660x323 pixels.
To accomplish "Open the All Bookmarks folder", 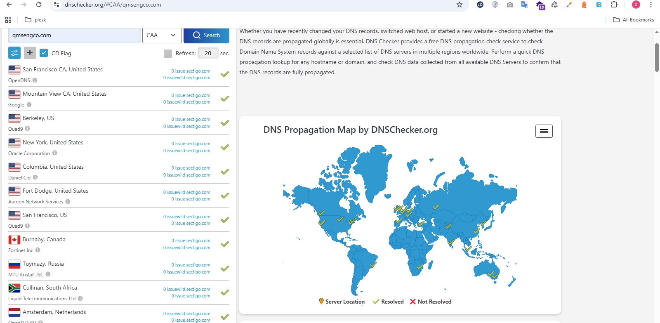I will coord(634,20).
